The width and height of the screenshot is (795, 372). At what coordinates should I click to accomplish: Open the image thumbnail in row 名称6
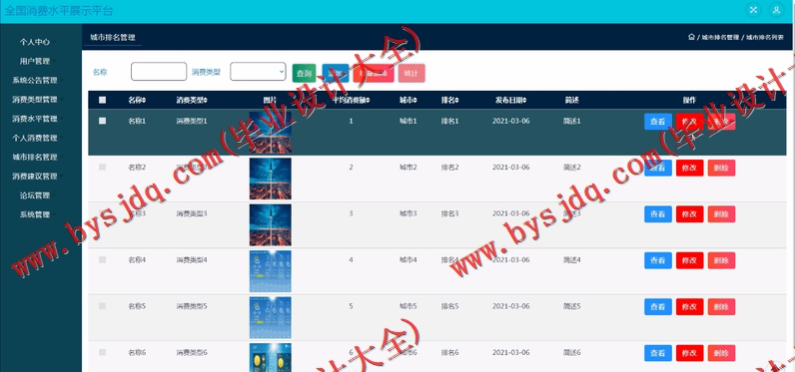[x=271, y=357]
